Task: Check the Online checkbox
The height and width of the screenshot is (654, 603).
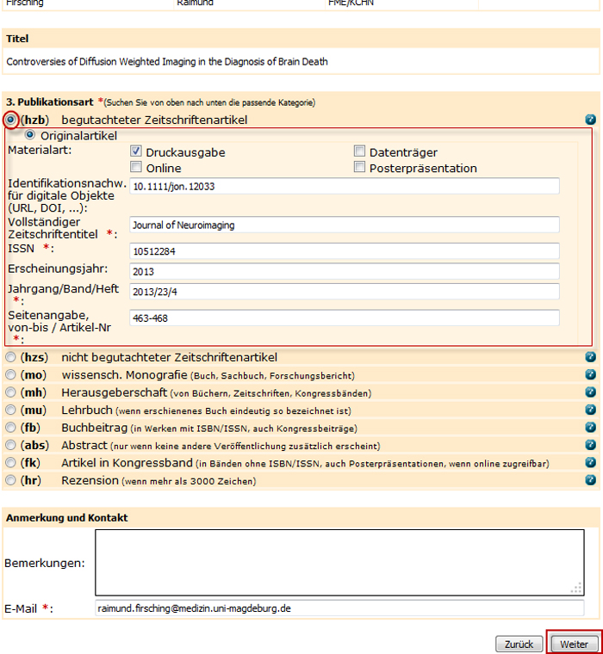Action: (x=136, y=167)
